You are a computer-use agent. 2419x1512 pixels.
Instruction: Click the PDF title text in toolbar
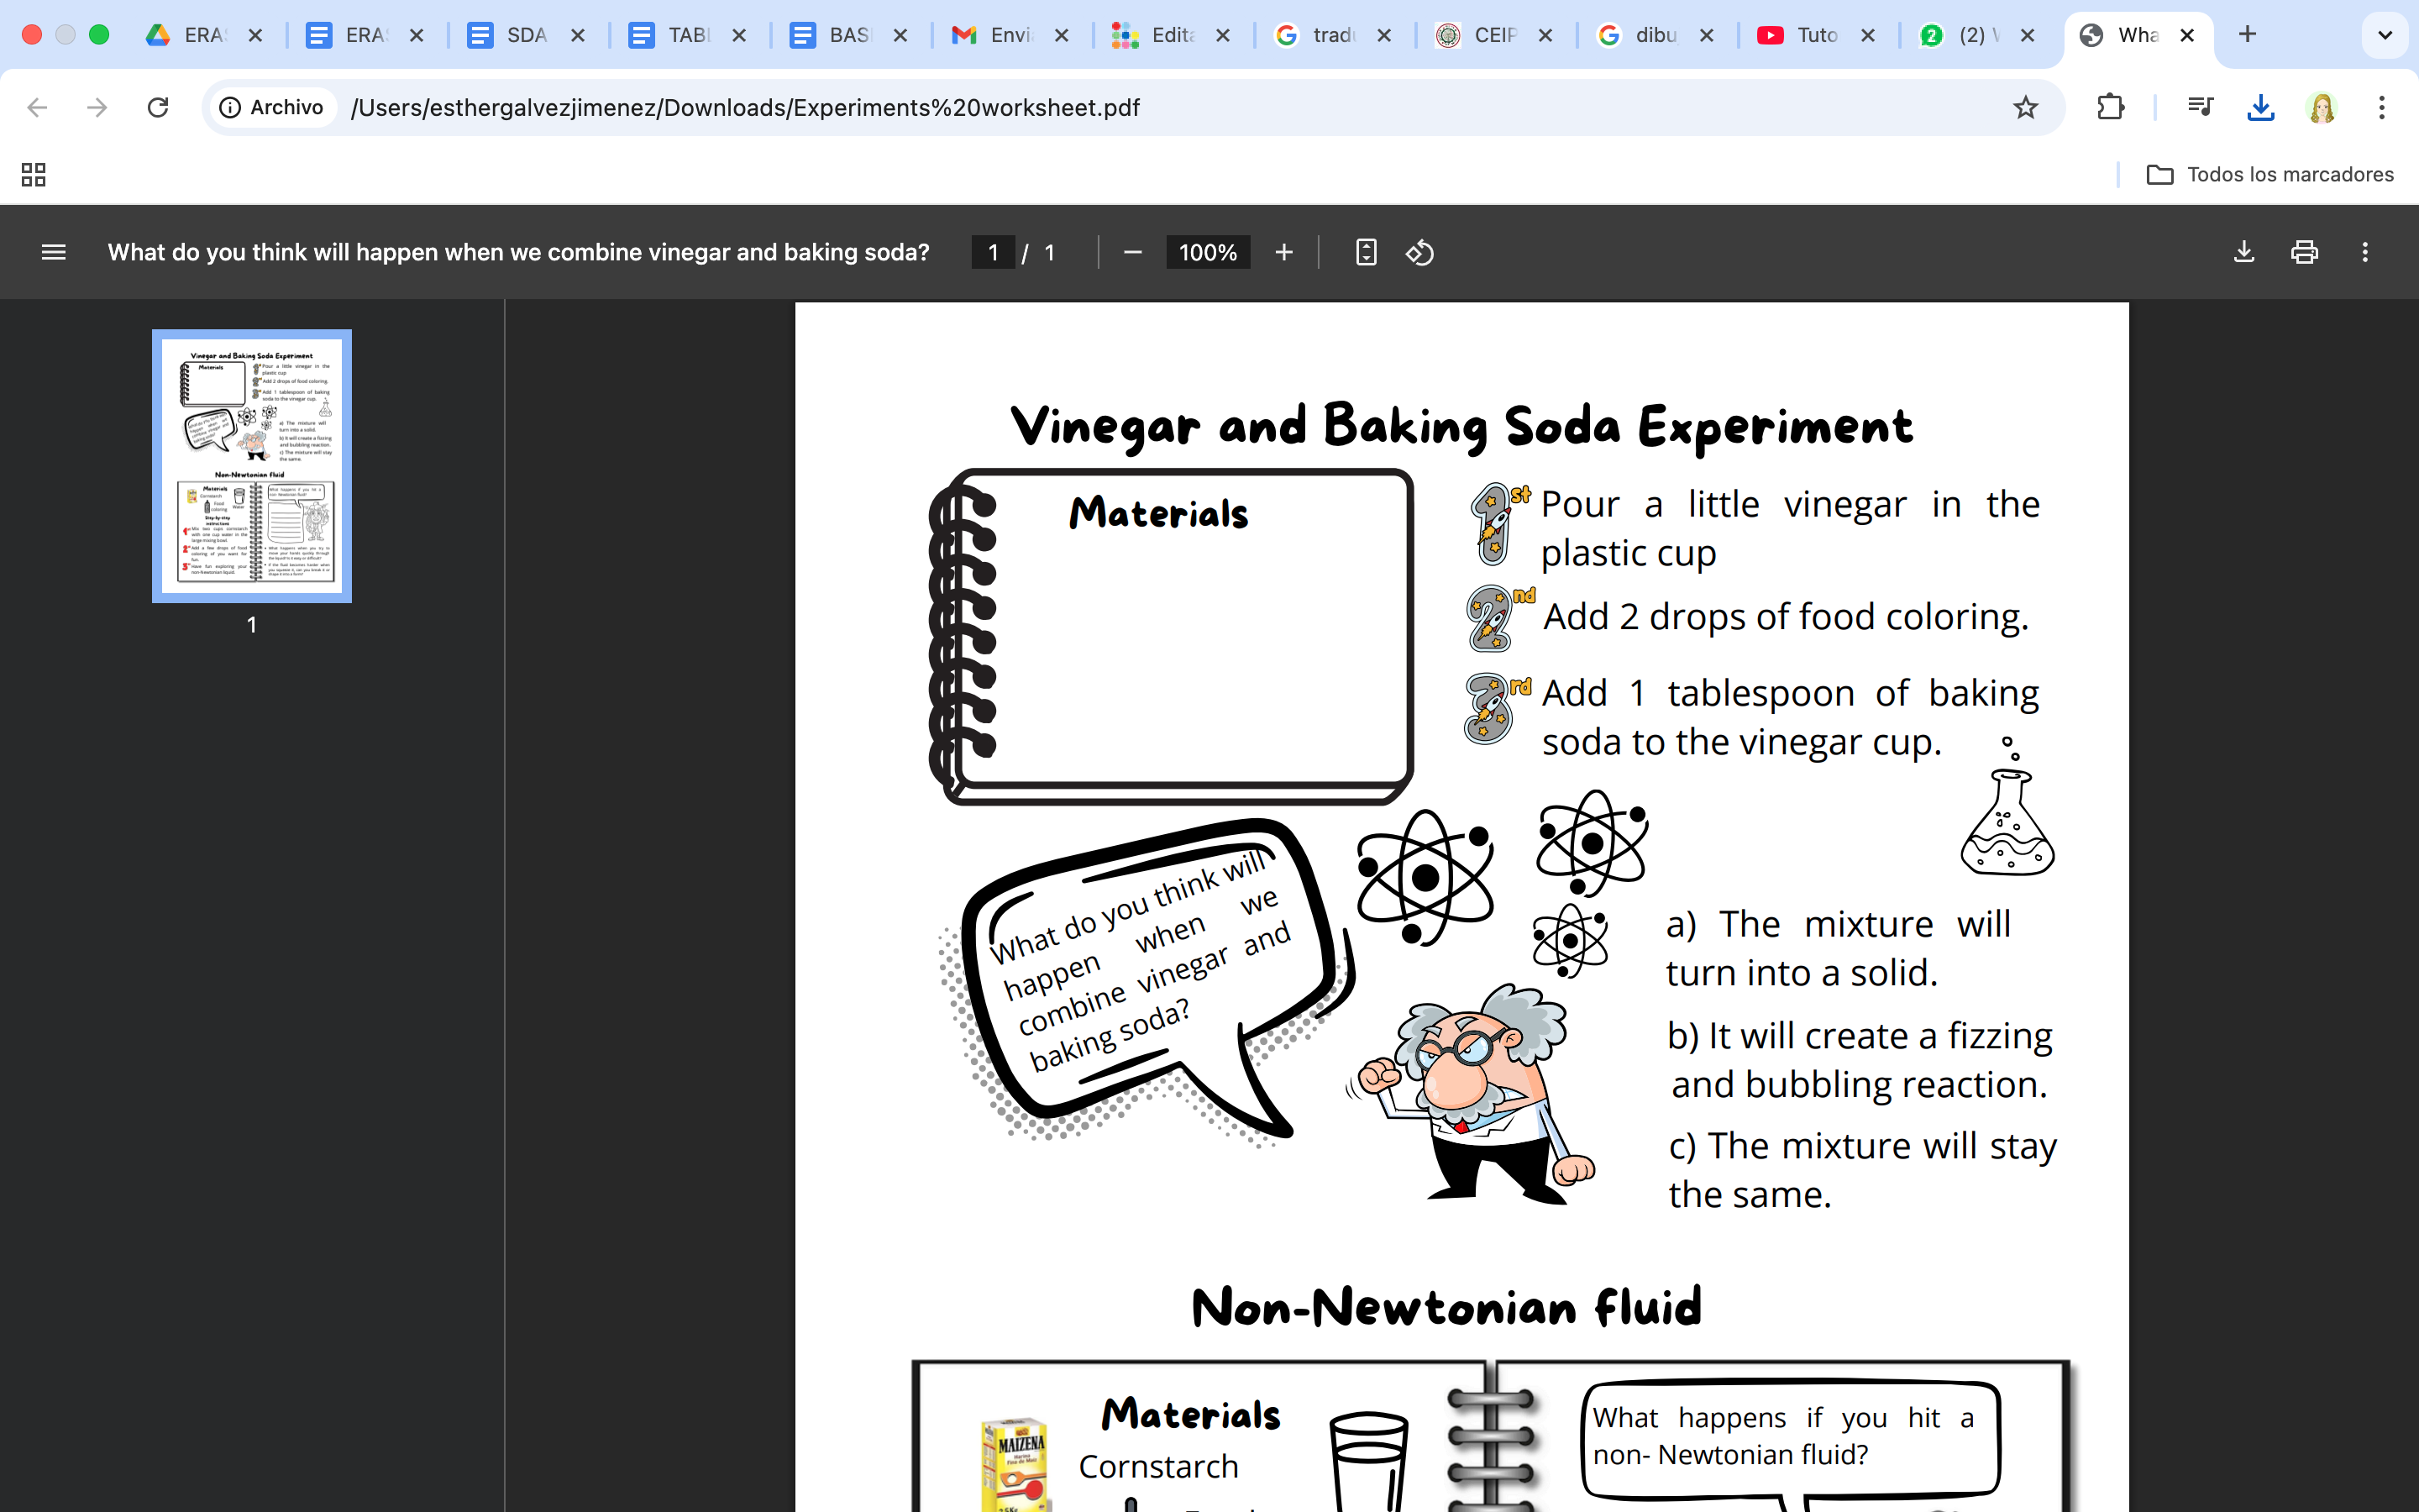tap(519, 252)
